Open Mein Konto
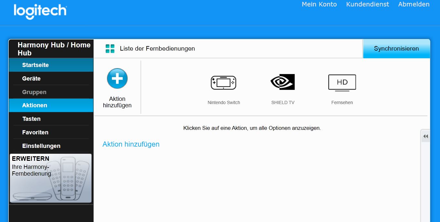The height and width of the screenshot is (222, 440). (319, 5)
